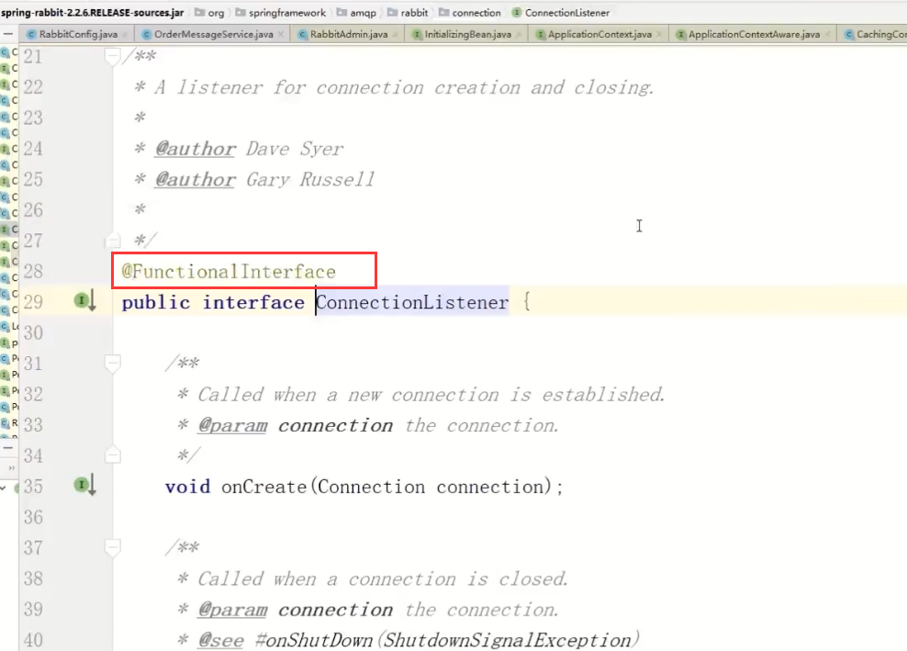Fold the Javadoc comment starting line 31
The image size is (907, 651).
tap(112, 364)
